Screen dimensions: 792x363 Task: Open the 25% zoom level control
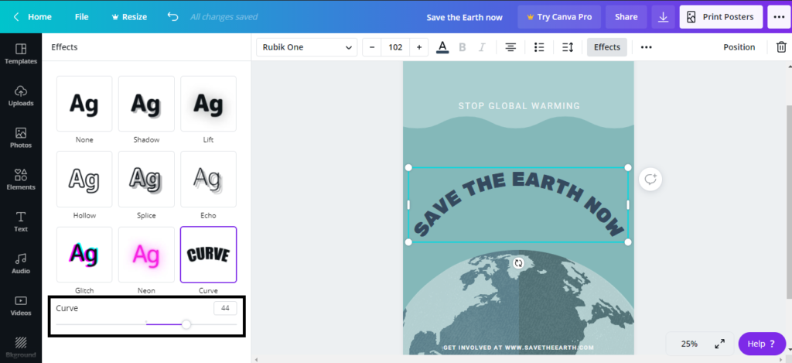click(689, 344)
